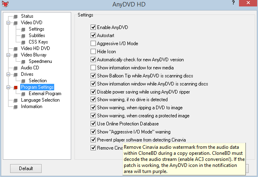Screen dimensions: 258x177
Task: Open the Subtitles page
Action: (x=37, y=35)
